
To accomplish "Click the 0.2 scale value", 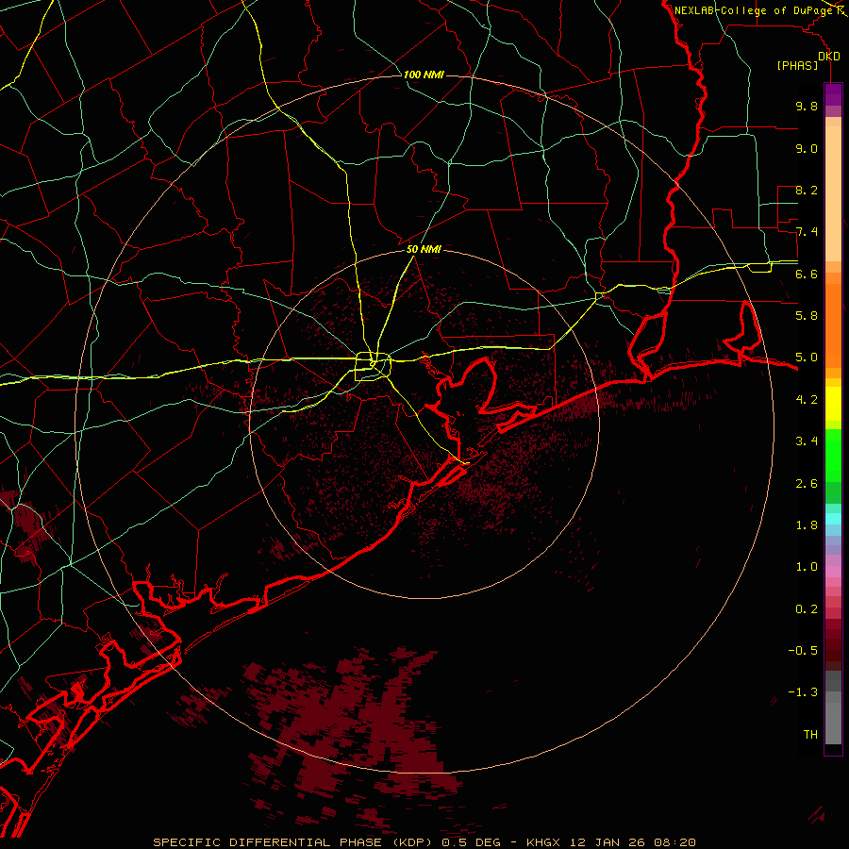I will coord(807,608).
